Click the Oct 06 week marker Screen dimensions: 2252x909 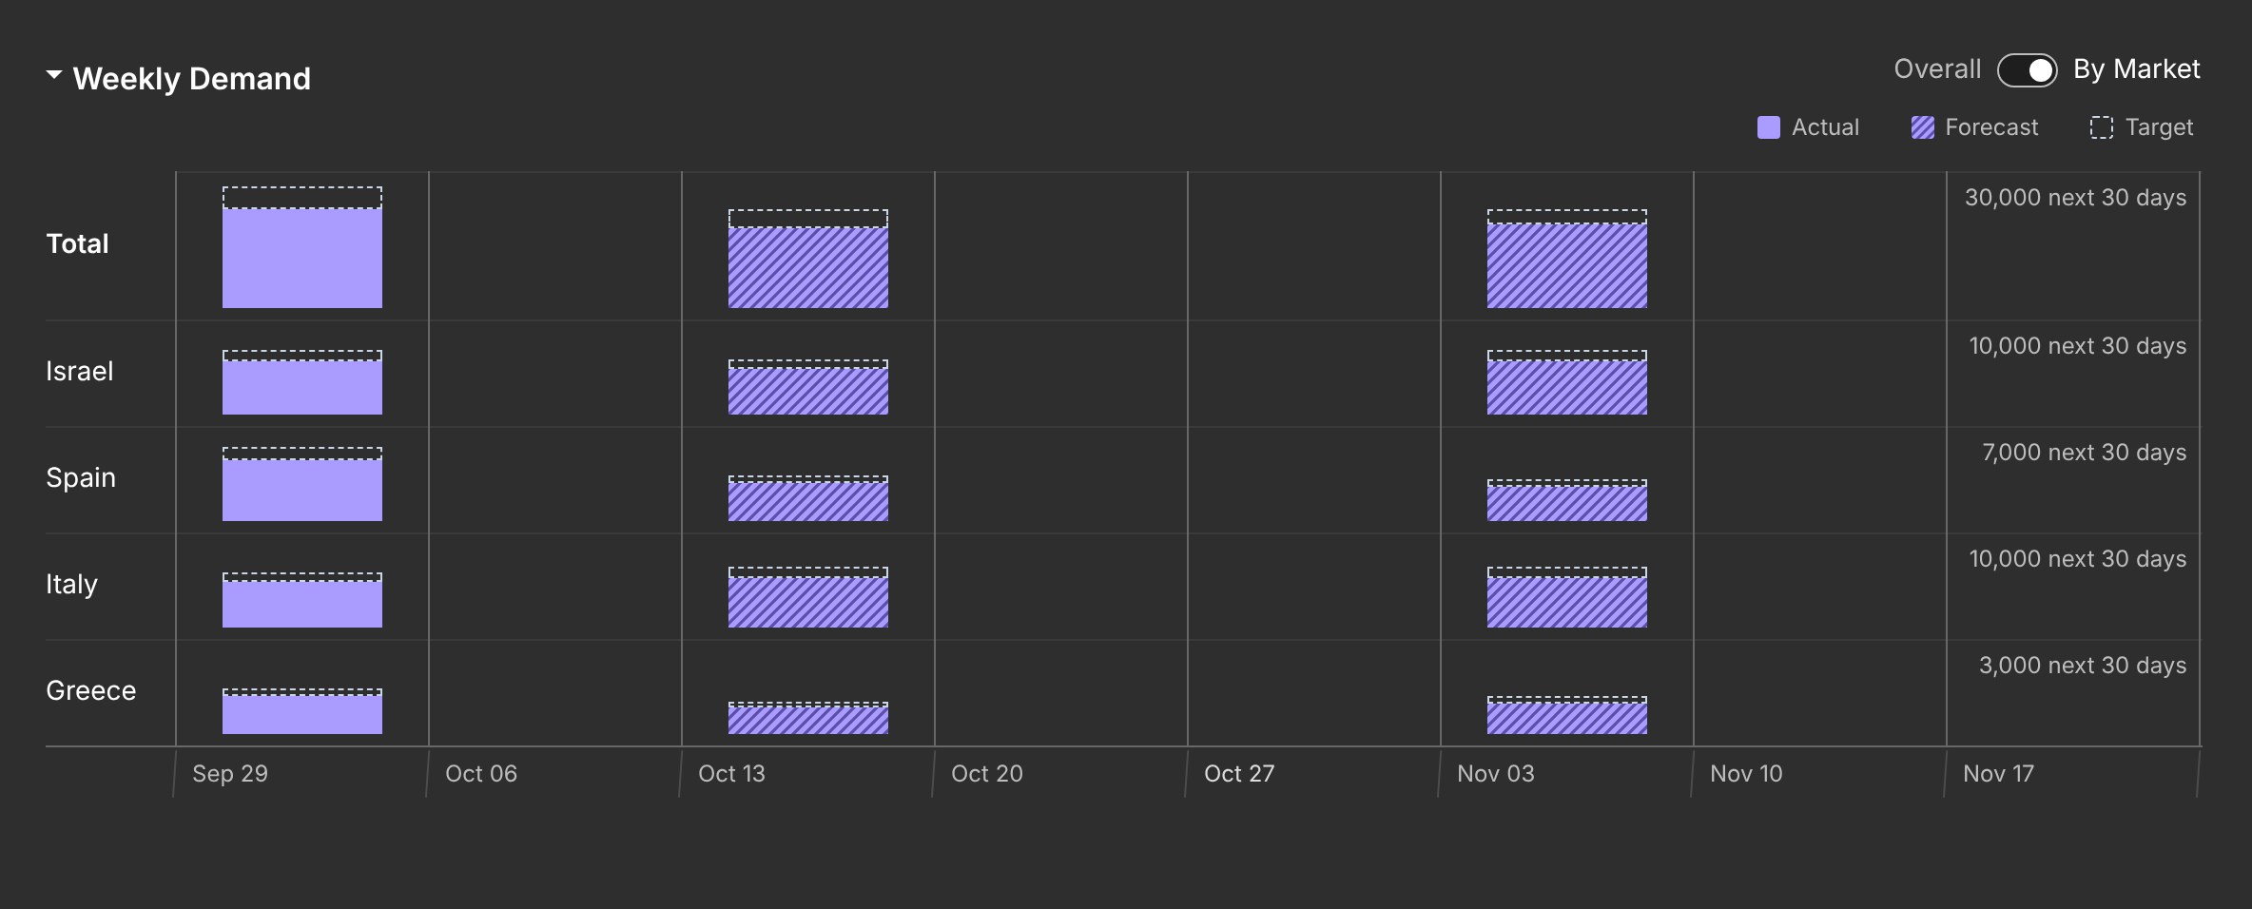click(481, 774)
